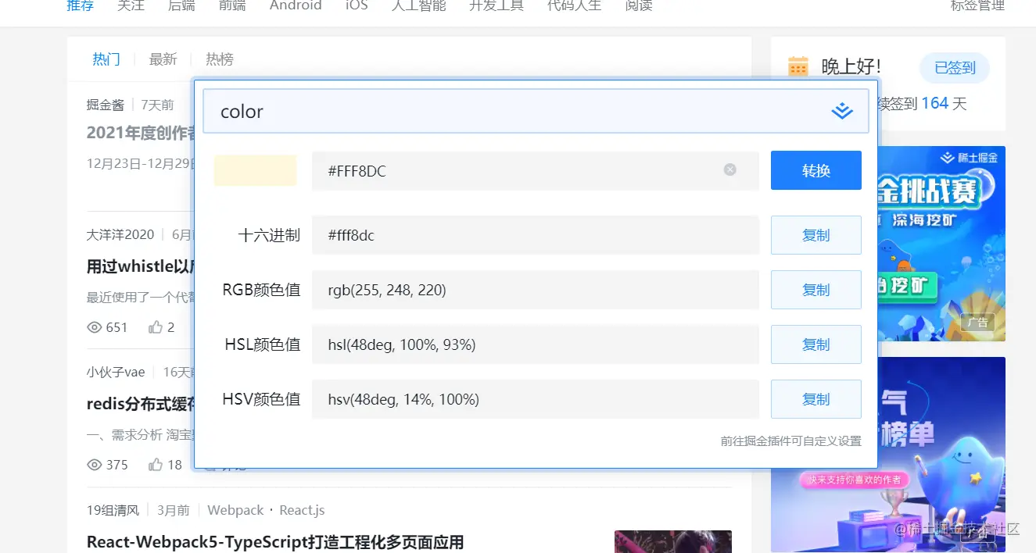The image size is (1036, 553).
Task: Open the 开发工具 category
Action: [x=496, y=5]
